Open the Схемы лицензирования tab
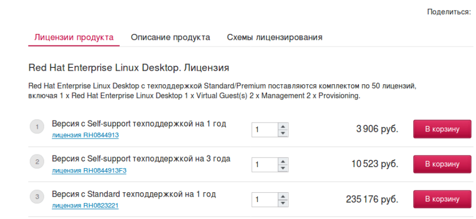 [x=275, y=38]
